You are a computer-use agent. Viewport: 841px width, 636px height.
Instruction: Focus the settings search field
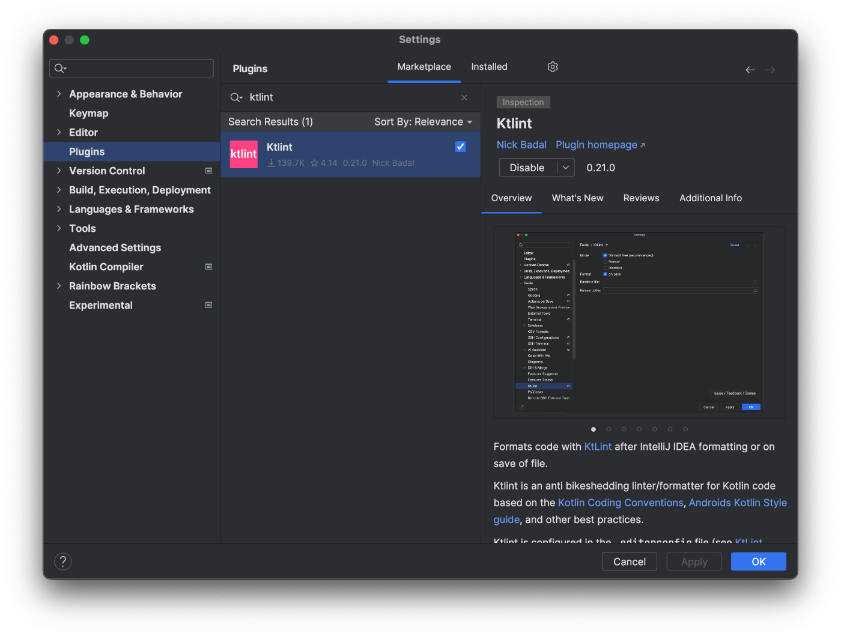click(132, 68)
